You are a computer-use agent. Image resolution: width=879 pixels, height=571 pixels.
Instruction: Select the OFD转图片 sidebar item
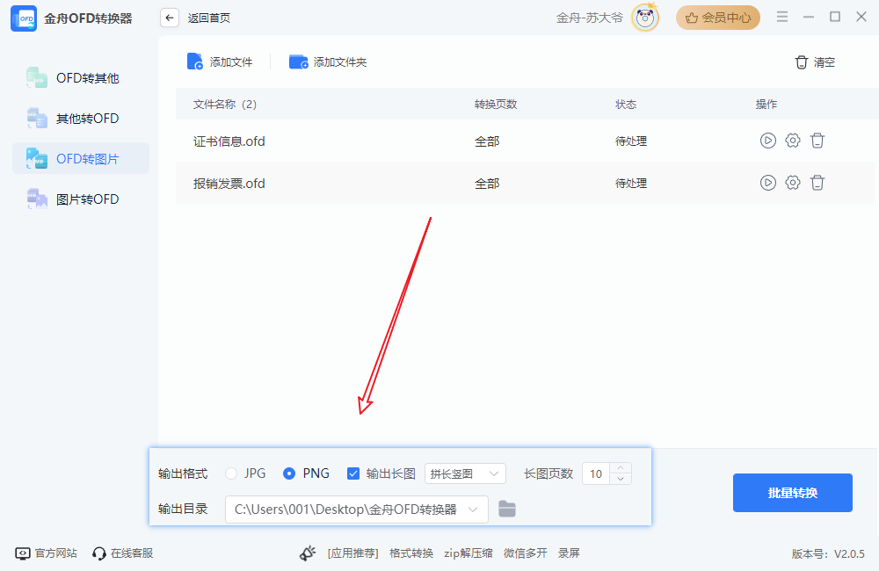pos(81,159)
